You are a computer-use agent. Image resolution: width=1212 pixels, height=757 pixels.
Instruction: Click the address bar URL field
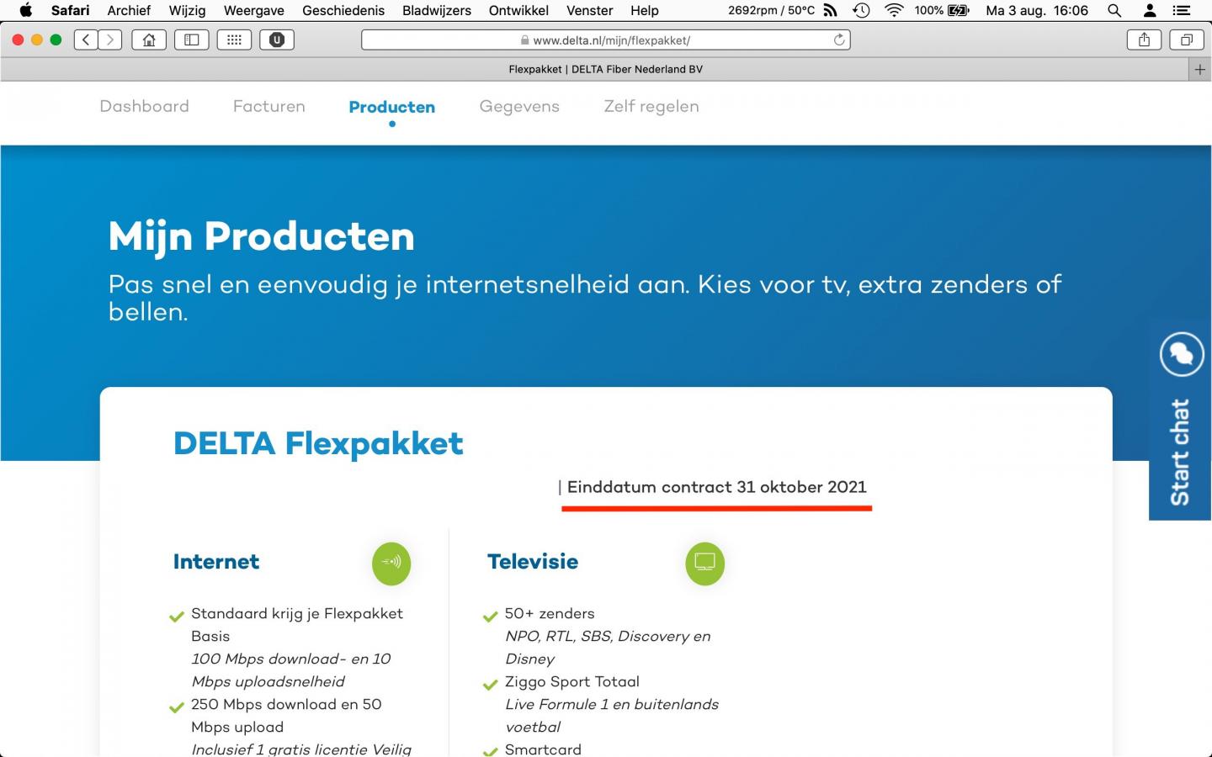tap(606, 40)
